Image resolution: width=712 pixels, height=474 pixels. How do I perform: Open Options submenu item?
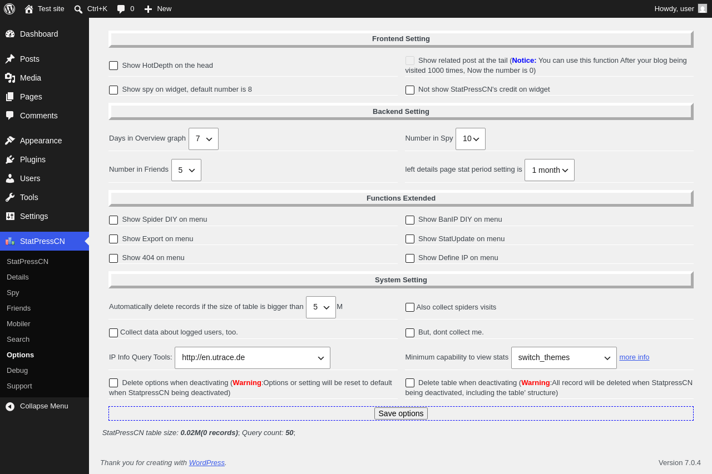pyautogui.click(x=44, y=355)
